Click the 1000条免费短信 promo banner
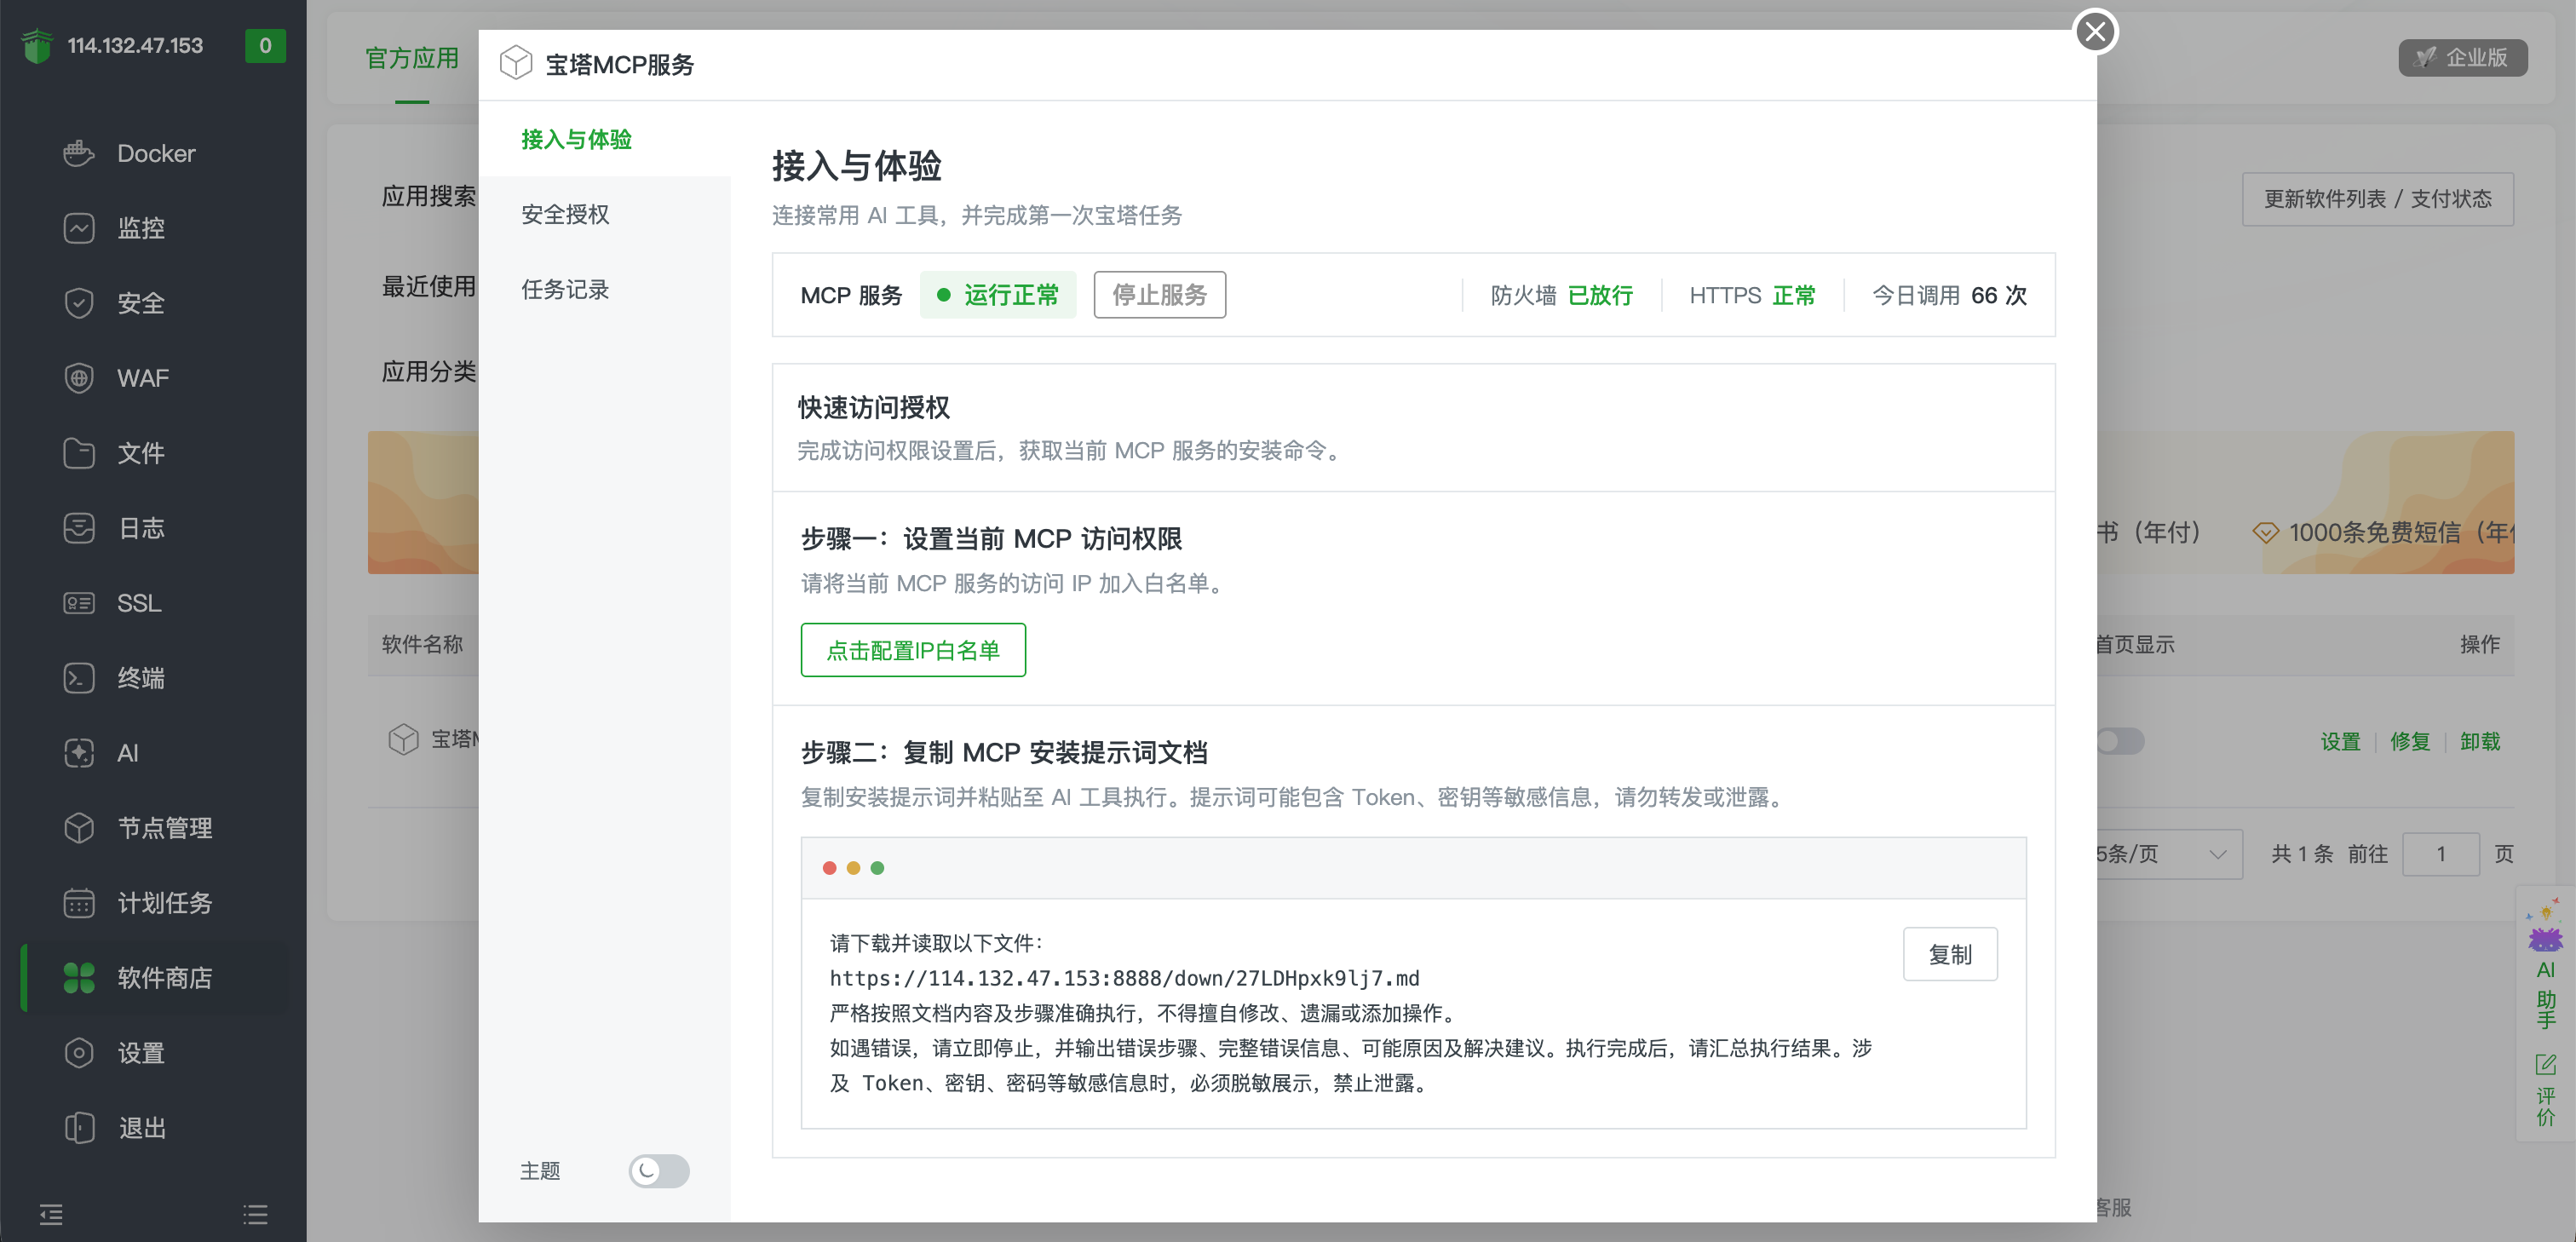This screenshot has width=2576, height=1242. tap(2387, 502)
